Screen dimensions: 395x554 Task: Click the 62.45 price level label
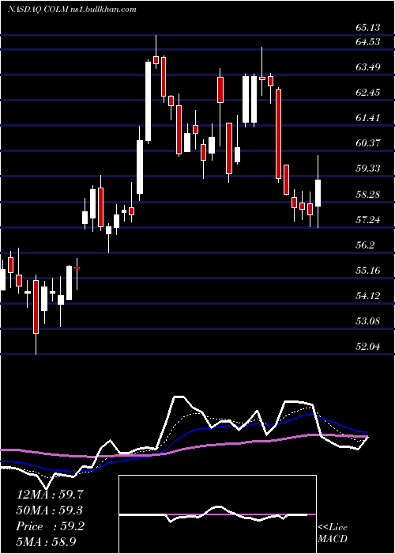tap(367, 93)
